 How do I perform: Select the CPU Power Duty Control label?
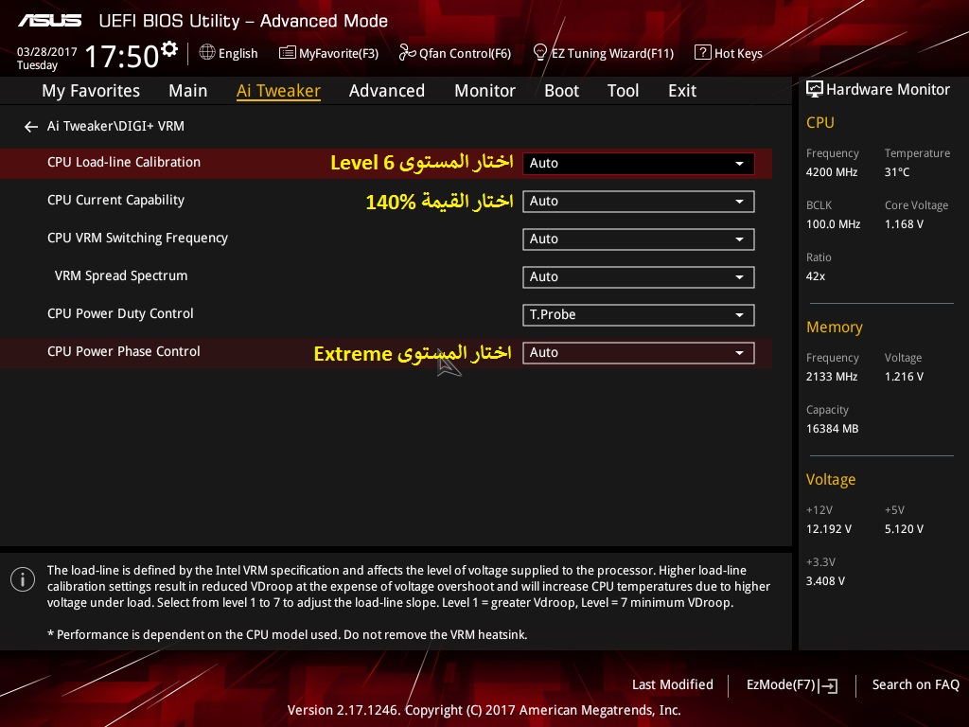click(x=120, y=313)
